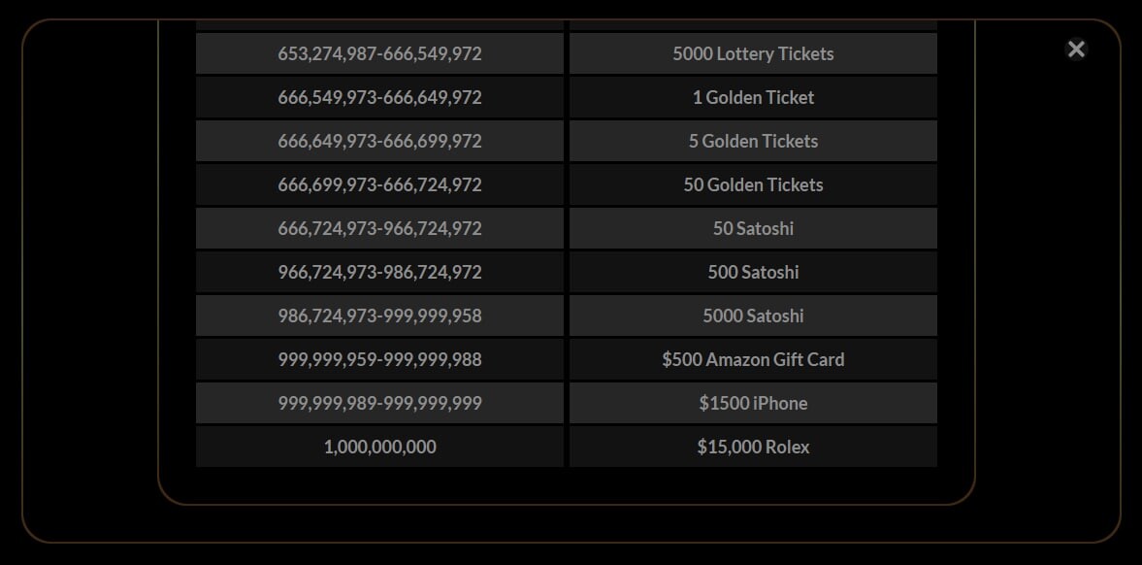
Task: Select the 5 Golden Tickets prize cell
Action: 753,141
